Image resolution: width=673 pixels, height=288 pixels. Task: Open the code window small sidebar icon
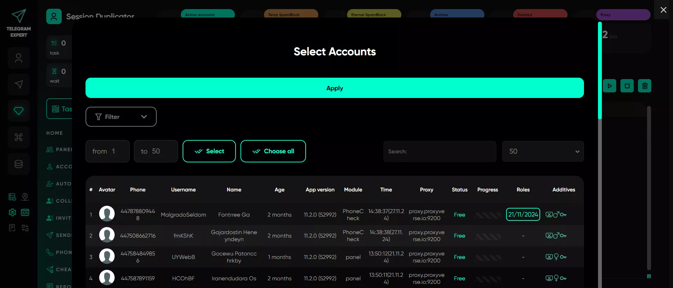pyautogui.click(x=25, y=212)
